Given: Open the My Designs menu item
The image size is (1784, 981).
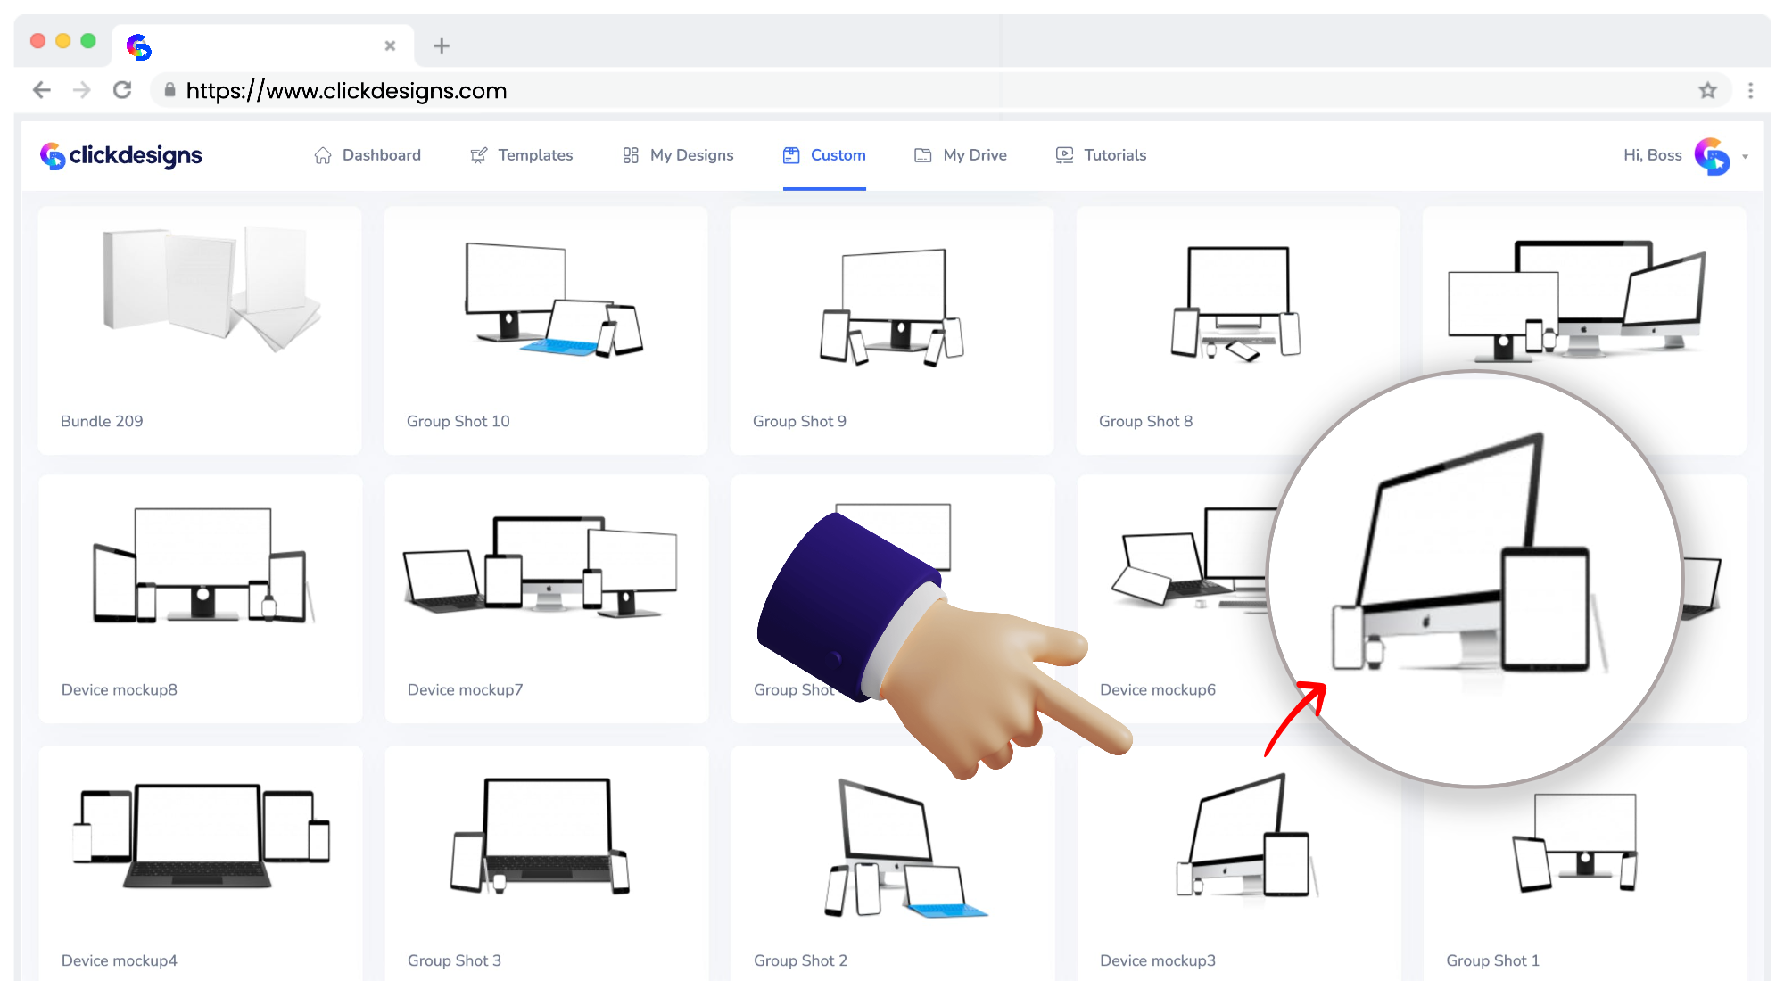Looking at the screenshot, I should click(691, 155).
